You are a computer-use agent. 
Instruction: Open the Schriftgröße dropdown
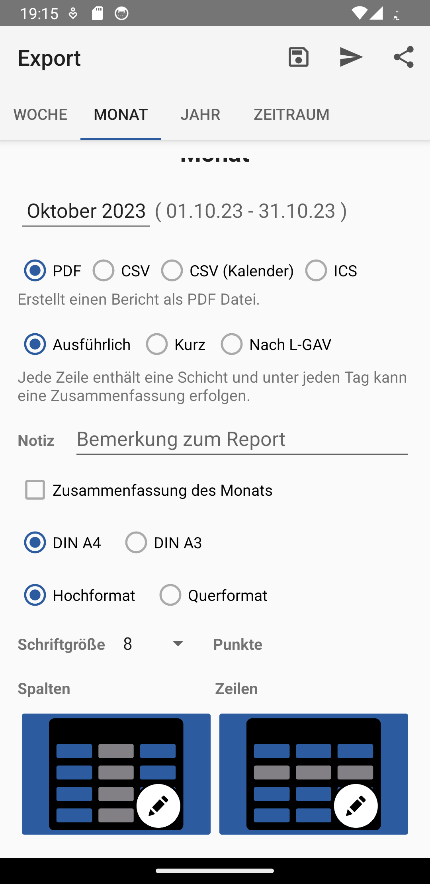click(x=153, y=644)
